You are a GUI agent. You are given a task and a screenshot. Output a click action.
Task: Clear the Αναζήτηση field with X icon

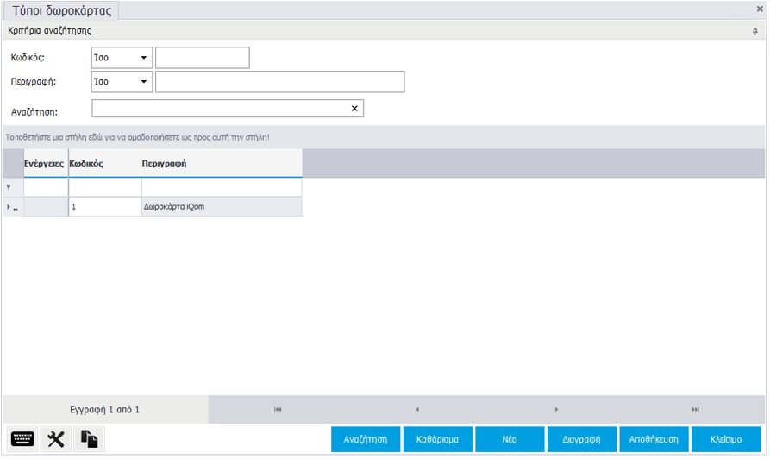pos(354,109)
